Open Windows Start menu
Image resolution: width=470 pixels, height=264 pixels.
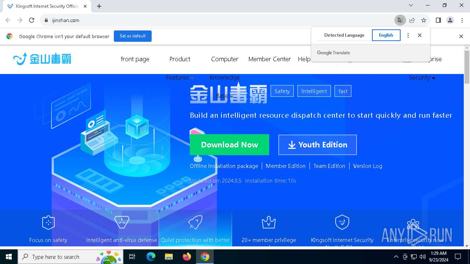[9, 257]
